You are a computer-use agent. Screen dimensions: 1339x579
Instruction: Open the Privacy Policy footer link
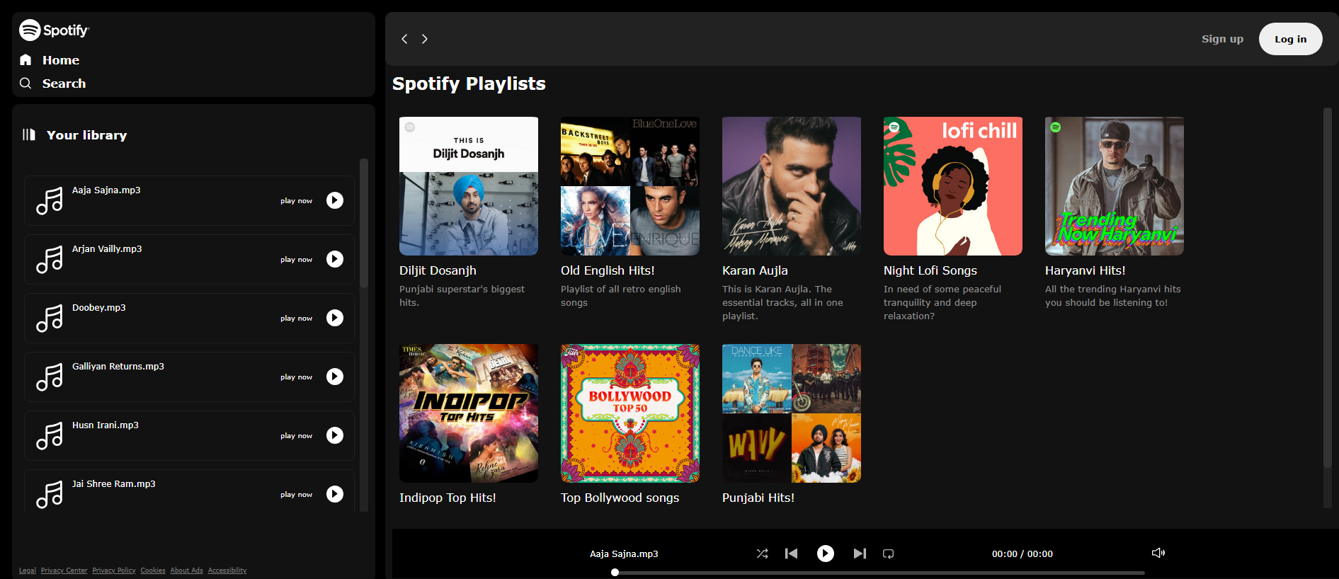click(114, 571)
